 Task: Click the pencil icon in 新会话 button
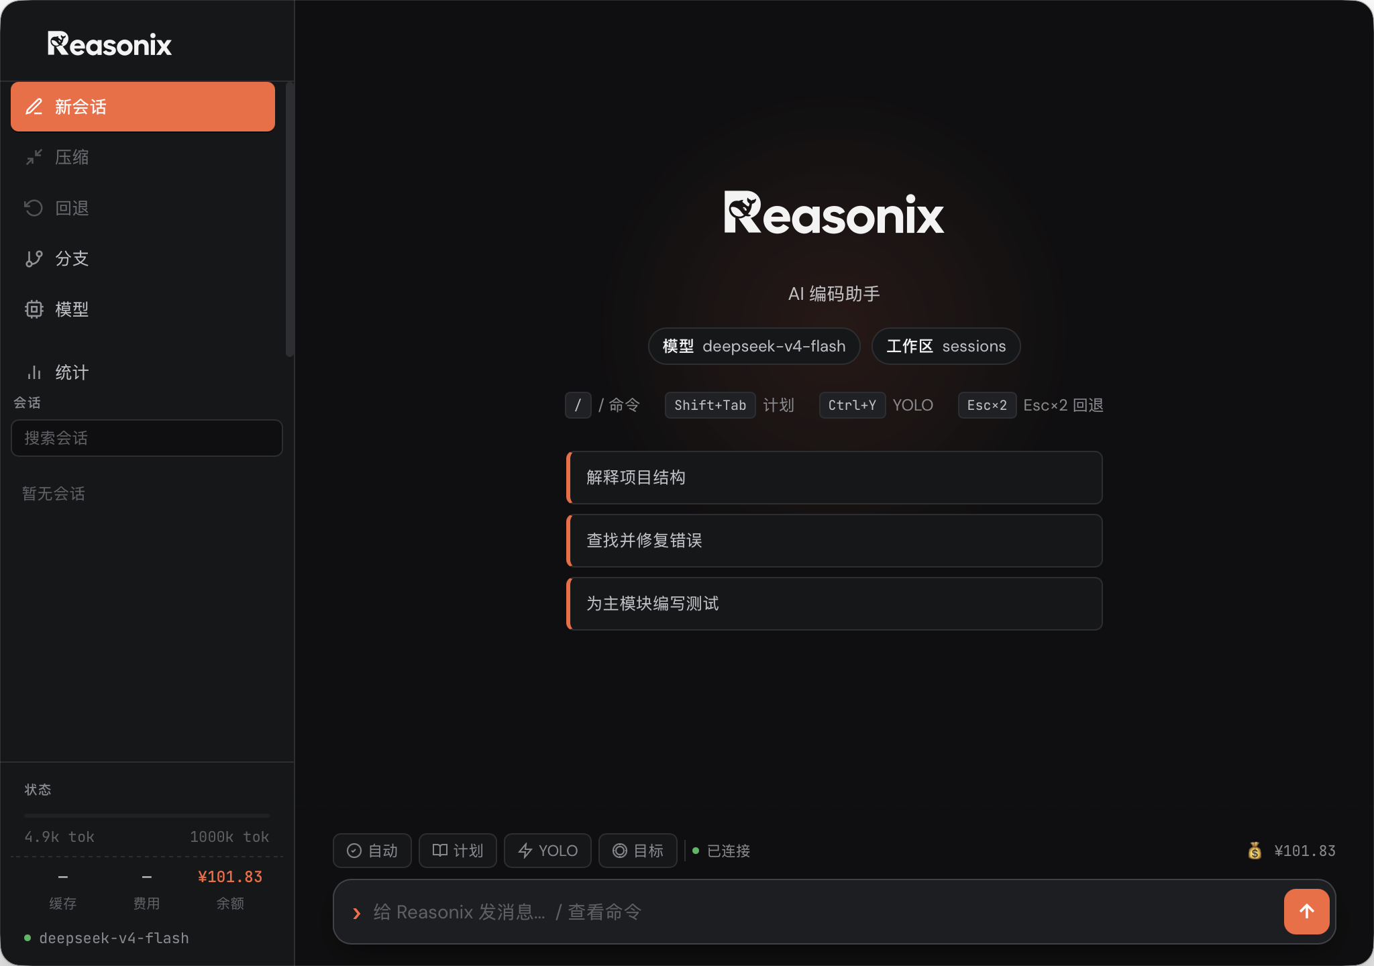tap(34, 107)
